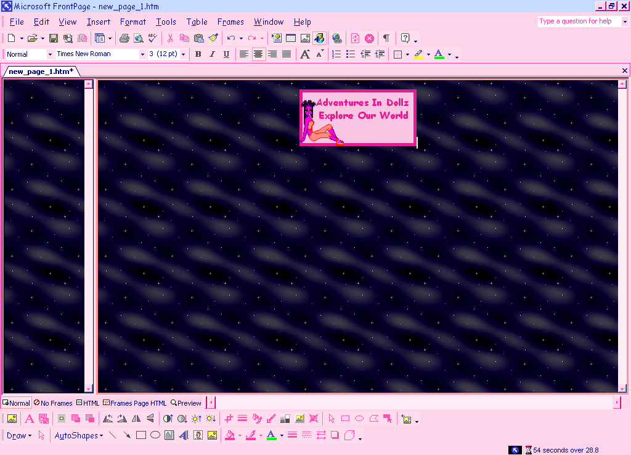Select the Crop tool in Pictures toolbar

229,419
